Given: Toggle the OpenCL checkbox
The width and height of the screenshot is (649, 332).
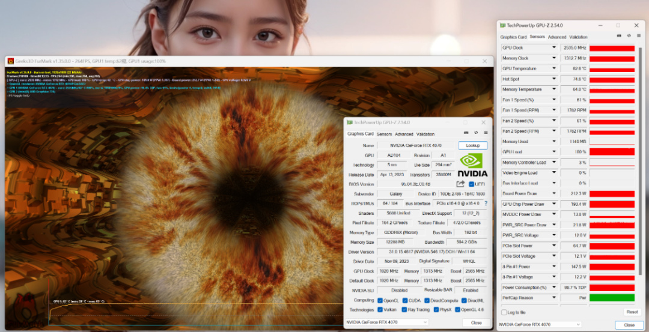Looking at the screenshot, I should 380,300.
